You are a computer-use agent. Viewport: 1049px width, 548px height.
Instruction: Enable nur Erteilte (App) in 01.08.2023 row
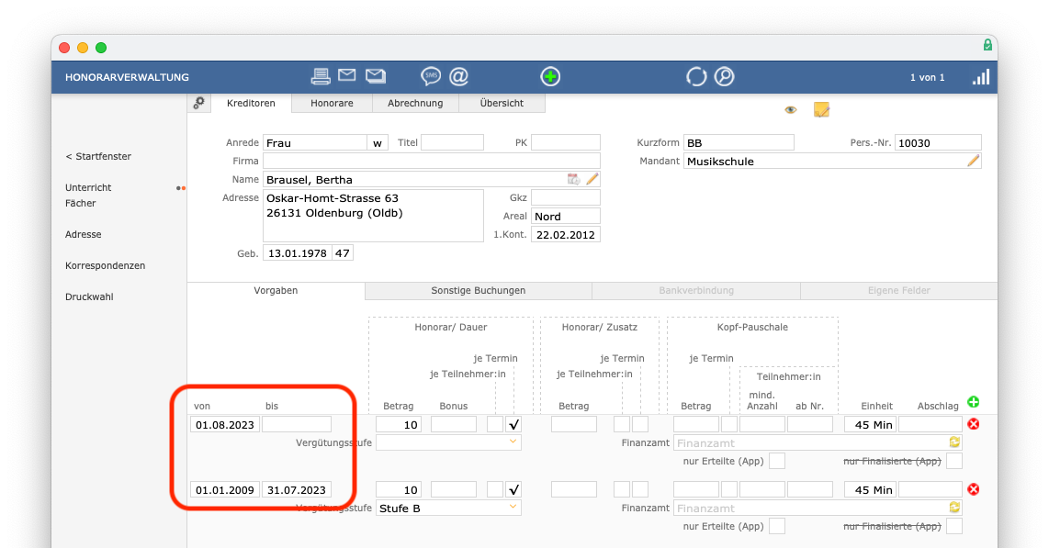[x=777, y=461]
